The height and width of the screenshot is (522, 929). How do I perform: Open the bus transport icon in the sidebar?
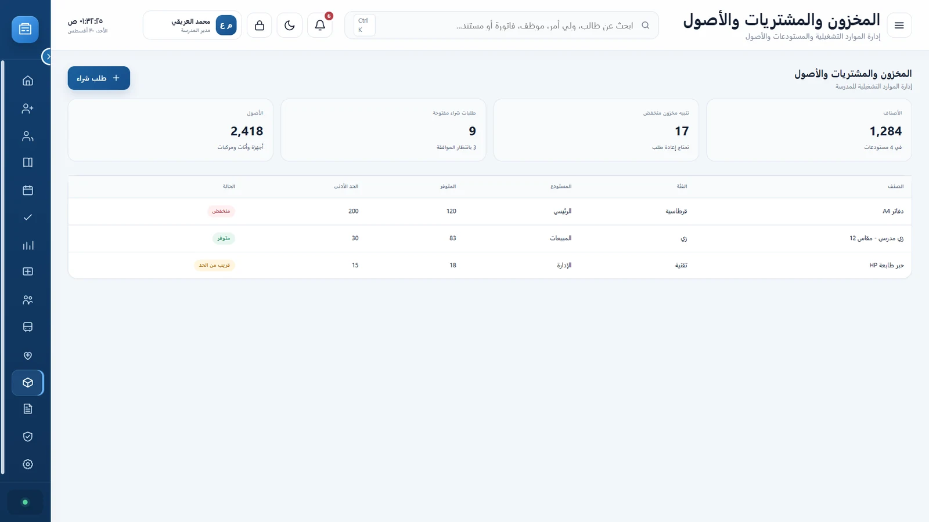point(27,327)
